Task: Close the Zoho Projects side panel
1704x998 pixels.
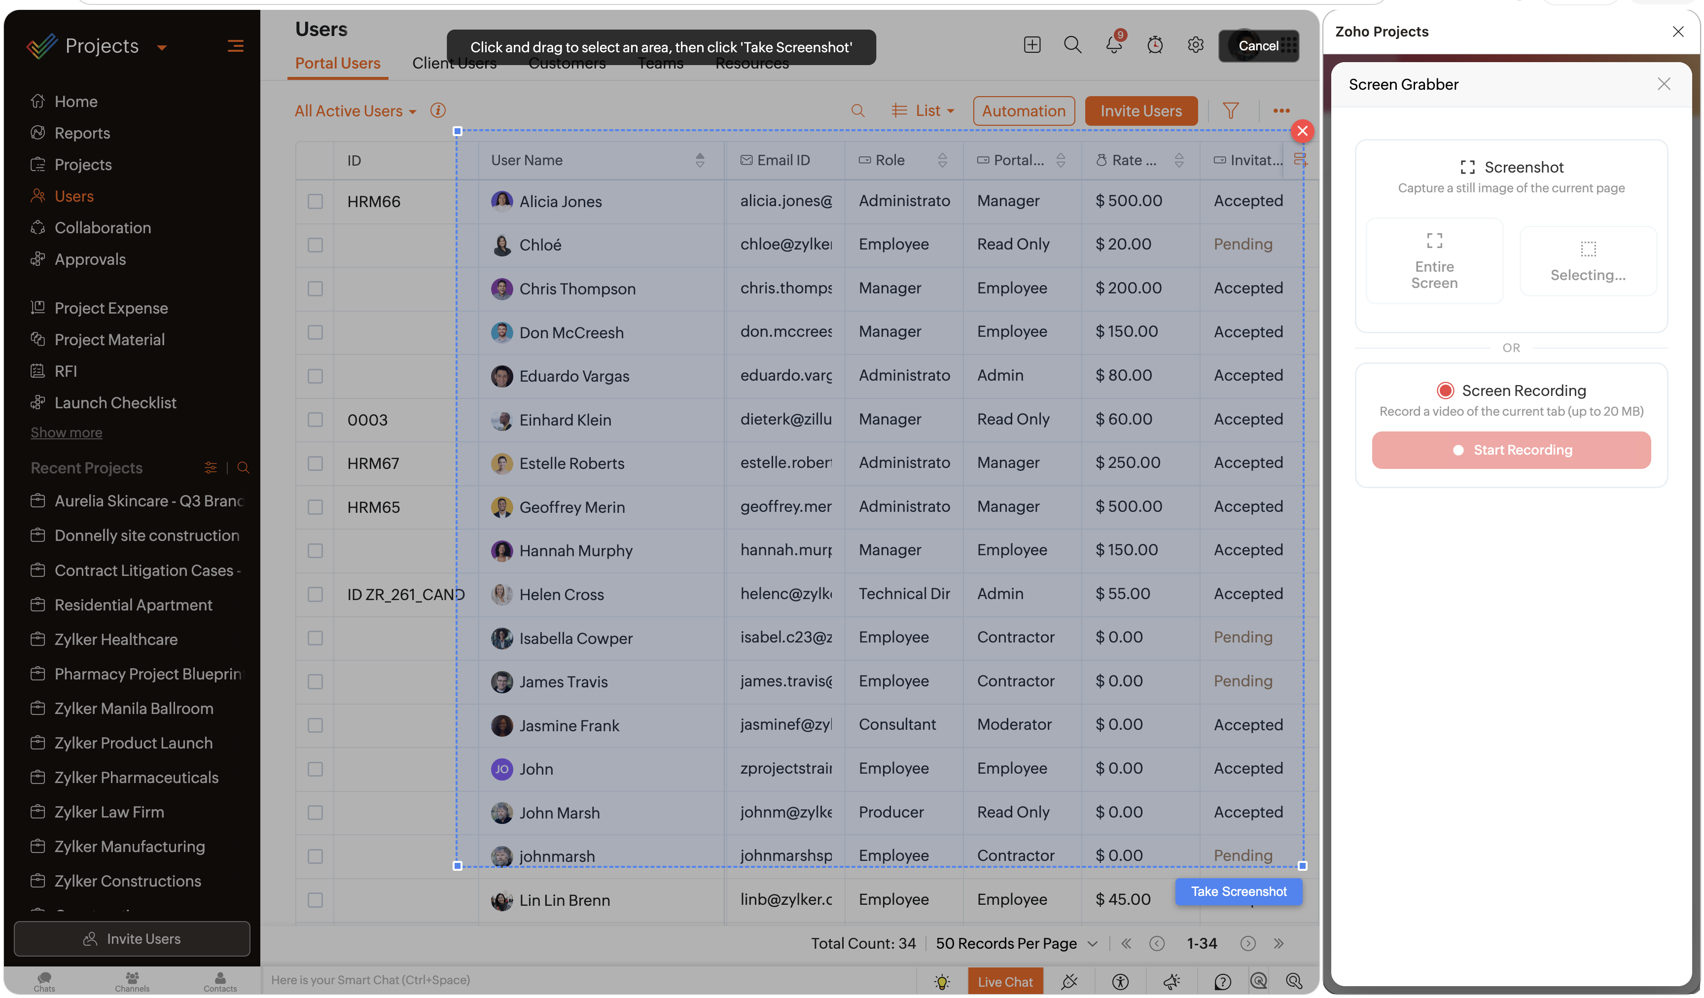Action: 1678,32
